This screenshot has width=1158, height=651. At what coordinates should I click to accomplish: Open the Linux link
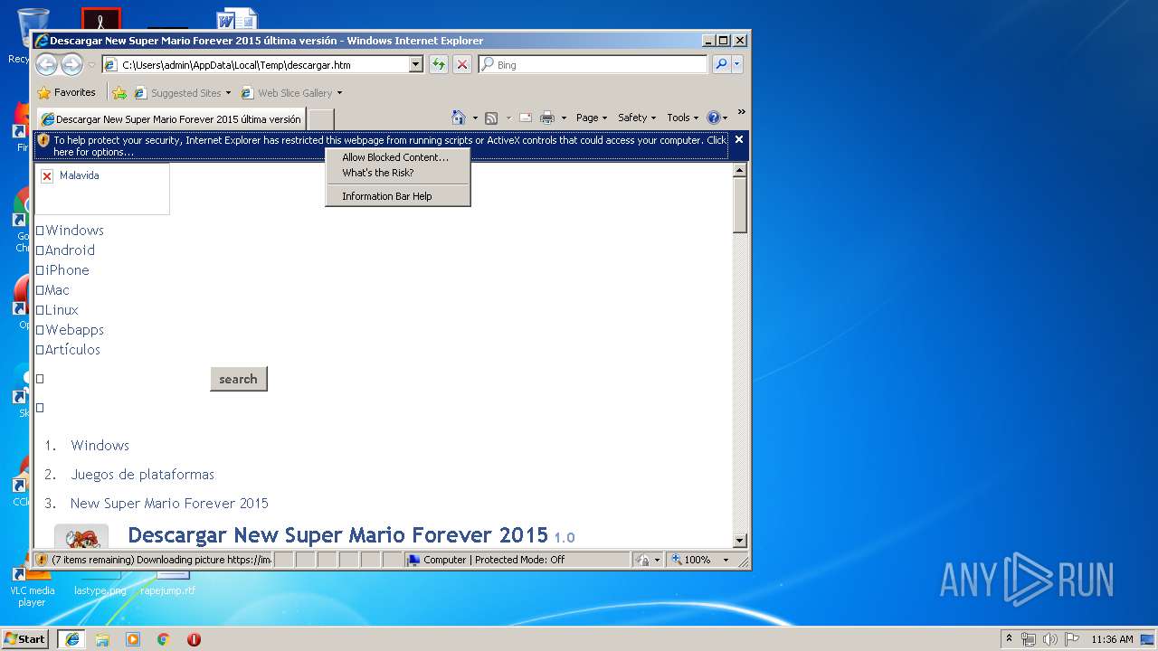click(62, 310)
